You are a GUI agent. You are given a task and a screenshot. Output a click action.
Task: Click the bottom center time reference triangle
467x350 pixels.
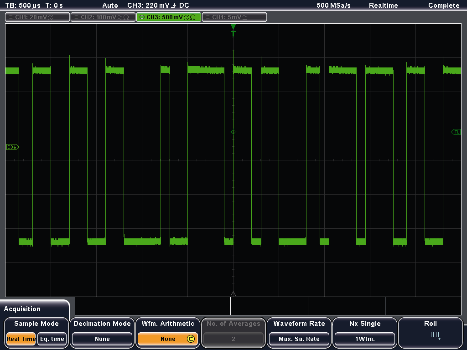click(x=233, y=293)
